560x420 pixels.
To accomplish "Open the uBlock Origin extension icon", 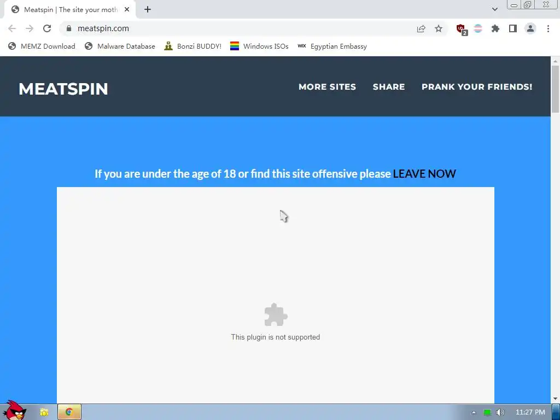I will point(462,30).
